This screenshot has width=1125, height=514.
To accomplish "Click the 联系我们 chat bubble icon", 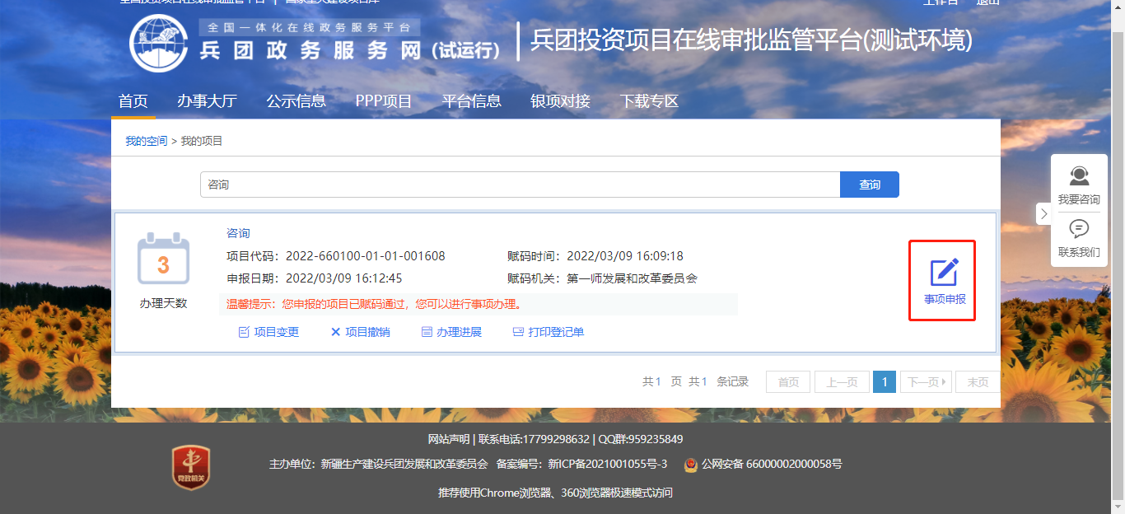I will point(1079,229).
